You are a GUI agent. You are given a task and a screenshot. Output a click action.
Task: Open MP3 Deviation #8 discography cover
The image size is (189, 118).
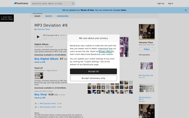pyautogui.click(x=147, y=66)
